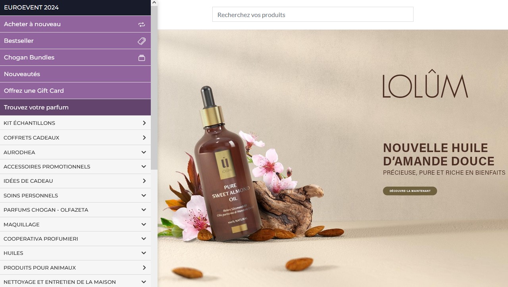The height and width of the screenshot is (287, 508).
Task: Click the SOINS PERSONNELS category label
Action: (x=31, y=195)
